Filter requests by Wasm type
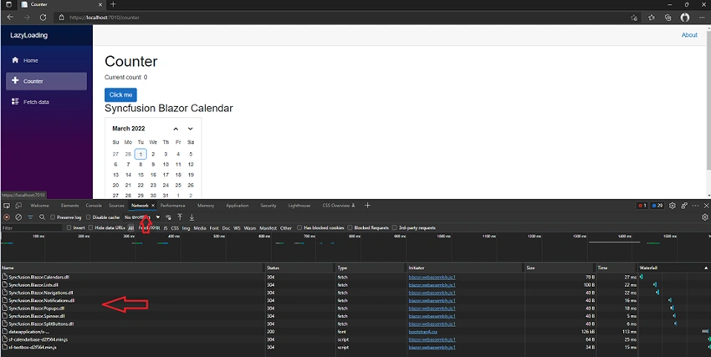This screenshot has width=711, height=357. [x=250, y=228]
